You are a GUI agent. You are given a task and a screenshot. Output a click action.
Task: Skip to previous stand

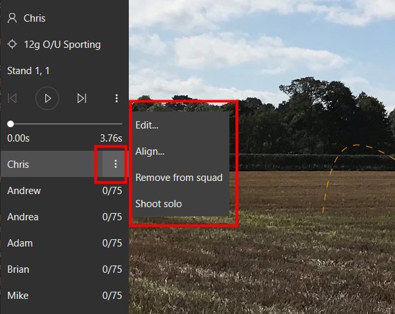point(12,98)
